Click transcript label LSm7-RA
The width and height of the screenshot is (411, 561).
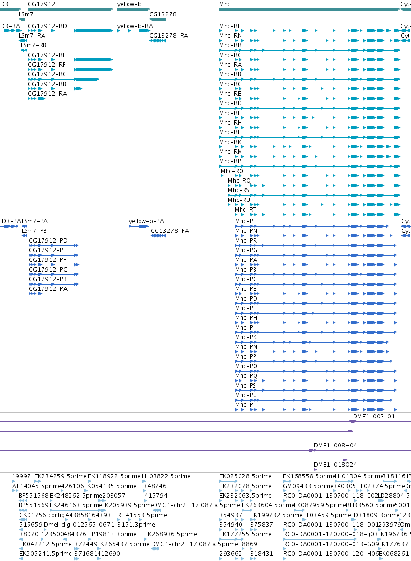(32, 36)
